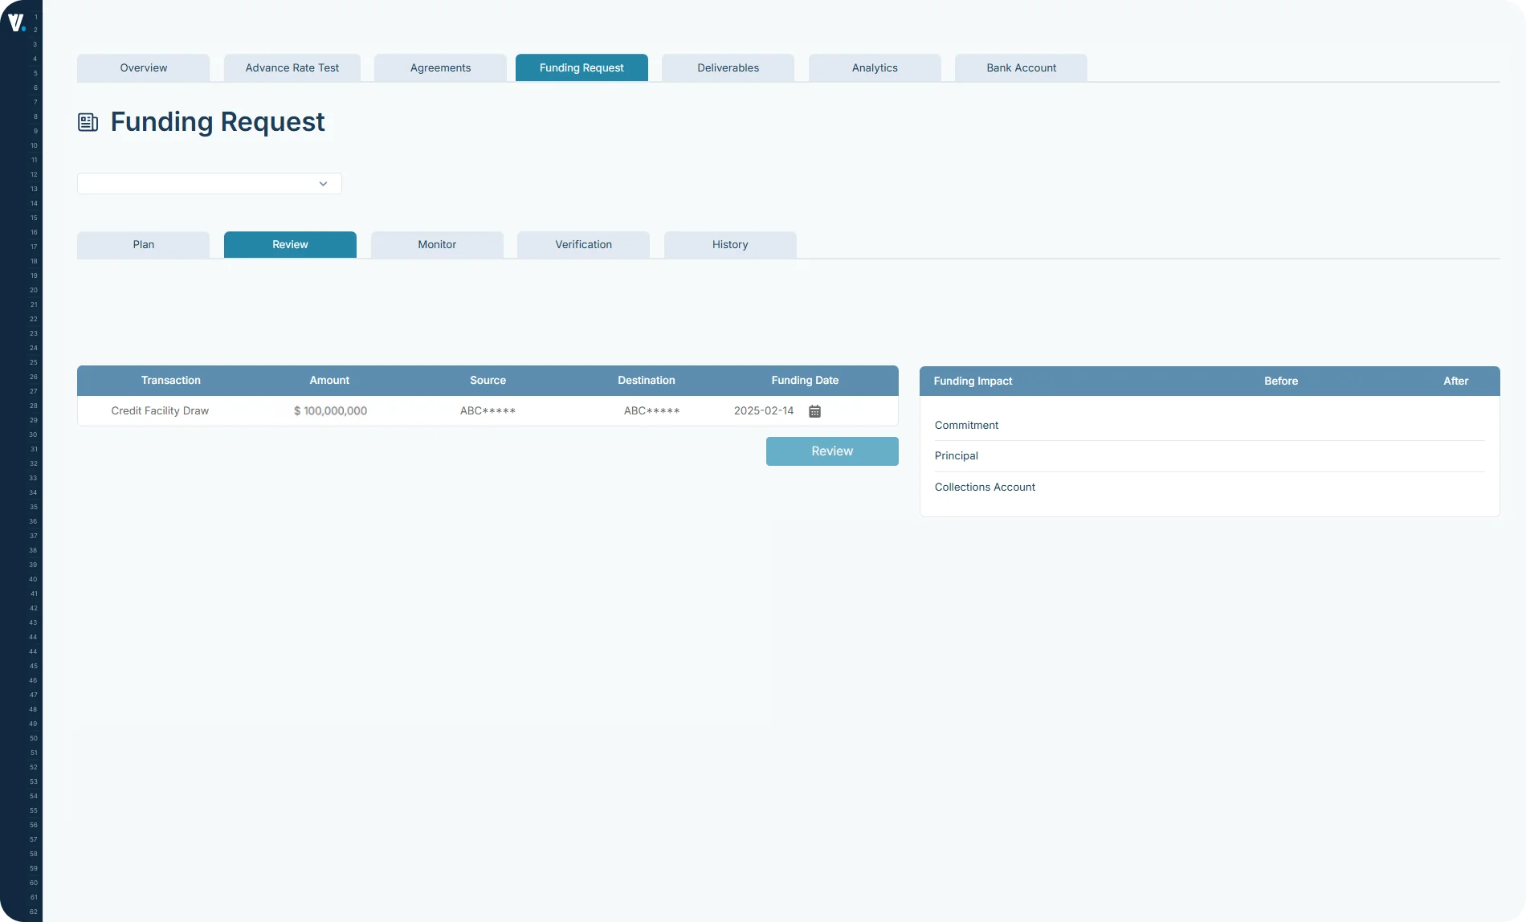Click the newspaper icon beside Funding Request heading
Viewport: 1526px width, 922px height.
click(88, 121)
